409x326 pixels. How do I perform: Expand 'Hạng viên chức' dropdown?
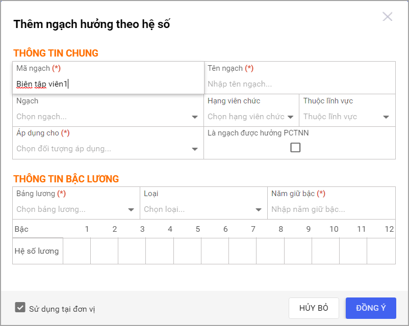pos(250,117)
